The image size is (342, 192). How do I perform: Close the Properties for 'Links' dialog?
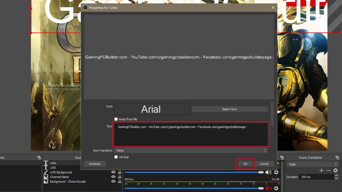click(273, 7)
